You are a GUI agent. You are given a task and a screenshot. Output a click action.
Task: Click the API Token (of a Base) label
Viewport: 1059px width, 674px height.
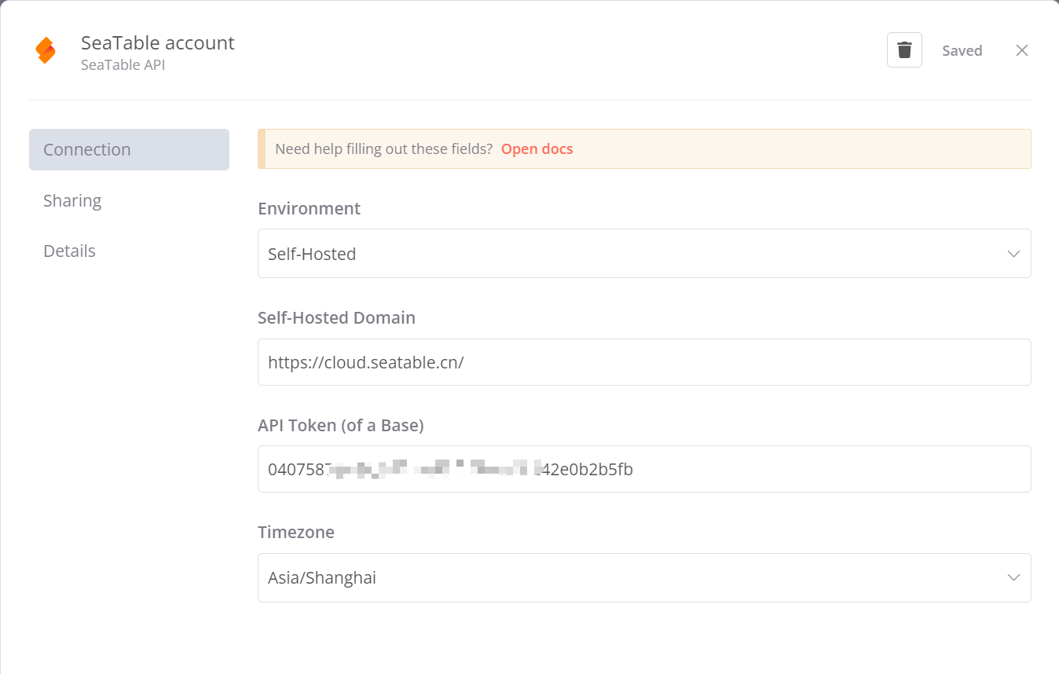click(340, 425)
